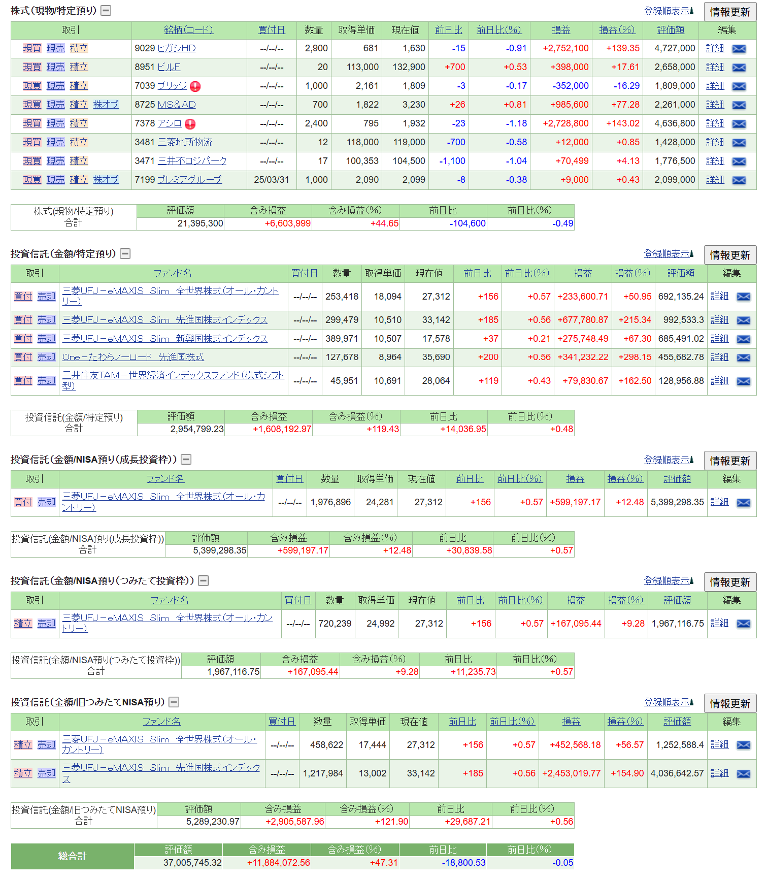Click envelope icon in NISAつみたて投資枠 fund row
This screenshot has height=879, width=767.
click(744, 624)
